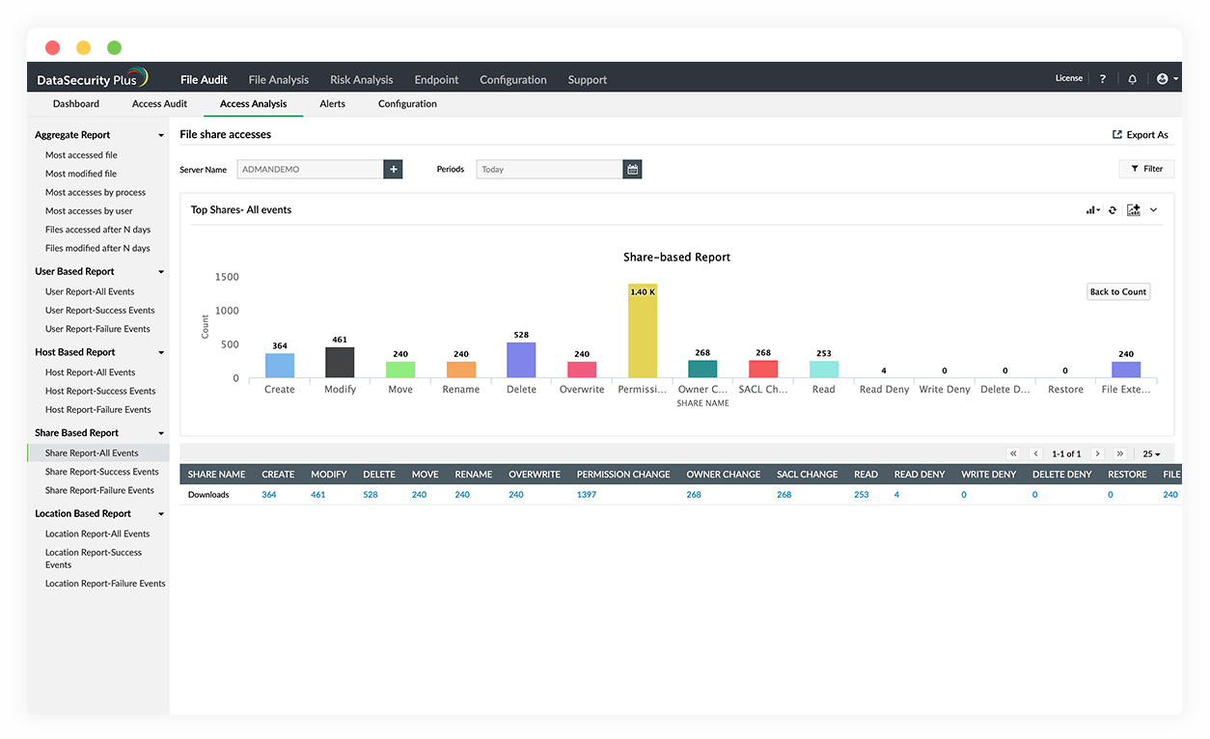Switch to the Access Audit tab

pos(159,103)
